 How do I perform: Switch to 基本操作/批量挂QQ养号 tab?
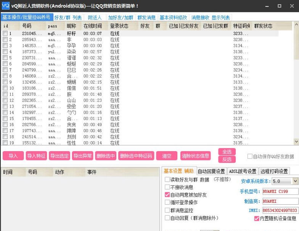click(27, 18)
